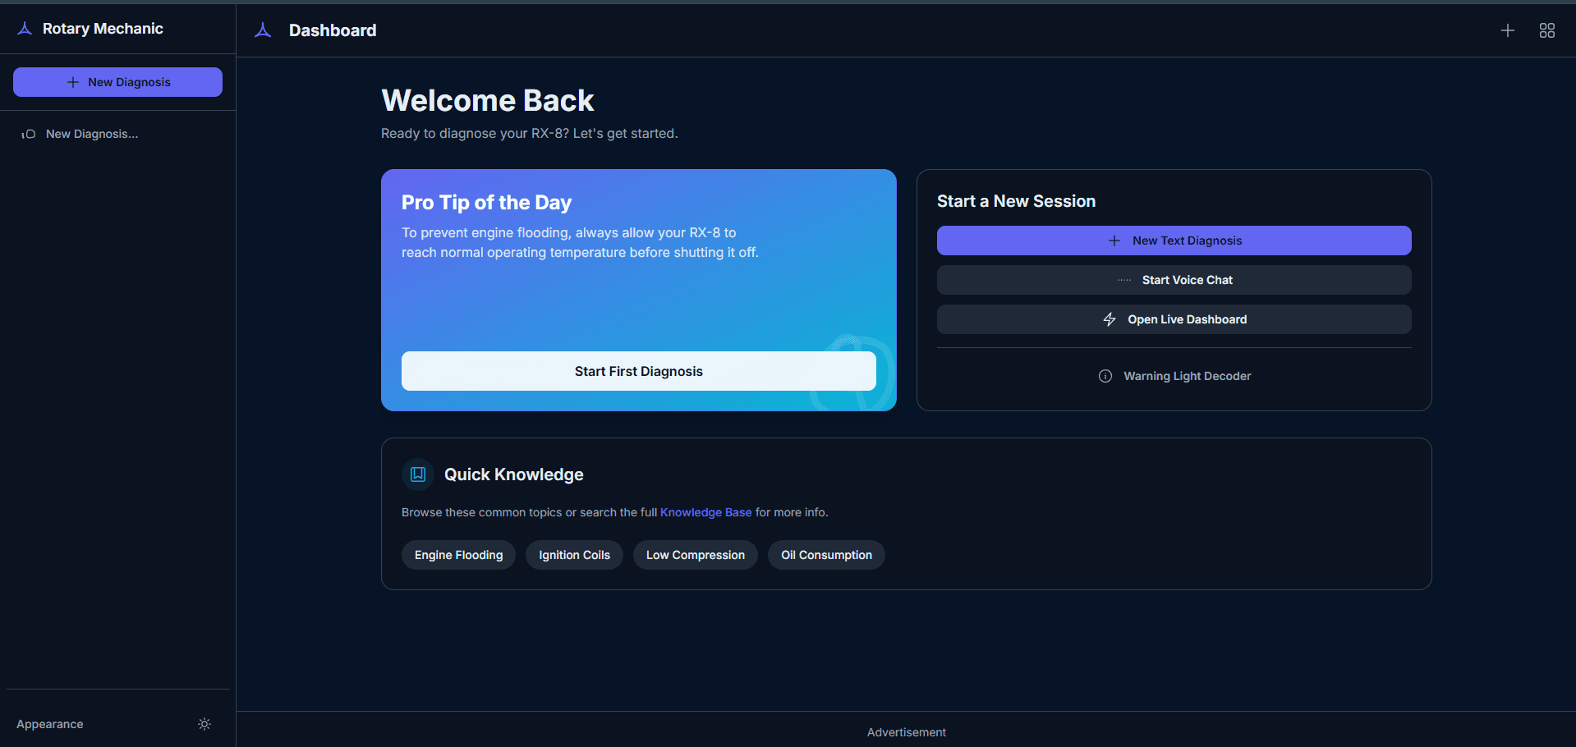Click the plus icon in top-right header
Screen dimensions: 1576x747
pyautogui.click(x=1507, y=30)
